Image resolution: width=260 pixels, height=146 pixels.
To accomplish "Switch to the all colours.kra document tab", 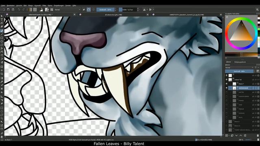I will [x=113, y=15].
